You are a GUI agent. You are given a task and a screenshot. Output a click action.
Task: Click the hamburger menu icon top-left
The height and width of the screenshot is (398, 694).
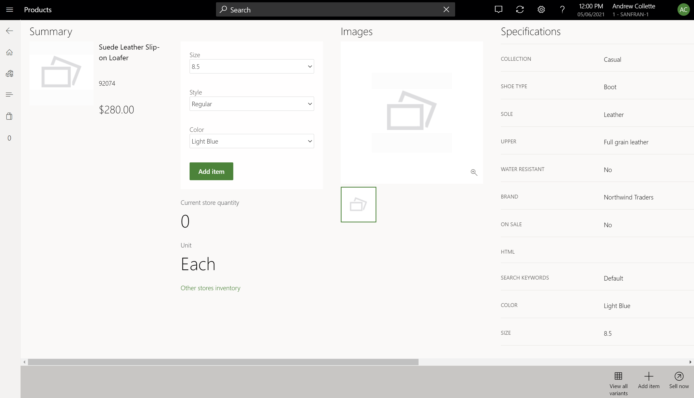(10, 10)
